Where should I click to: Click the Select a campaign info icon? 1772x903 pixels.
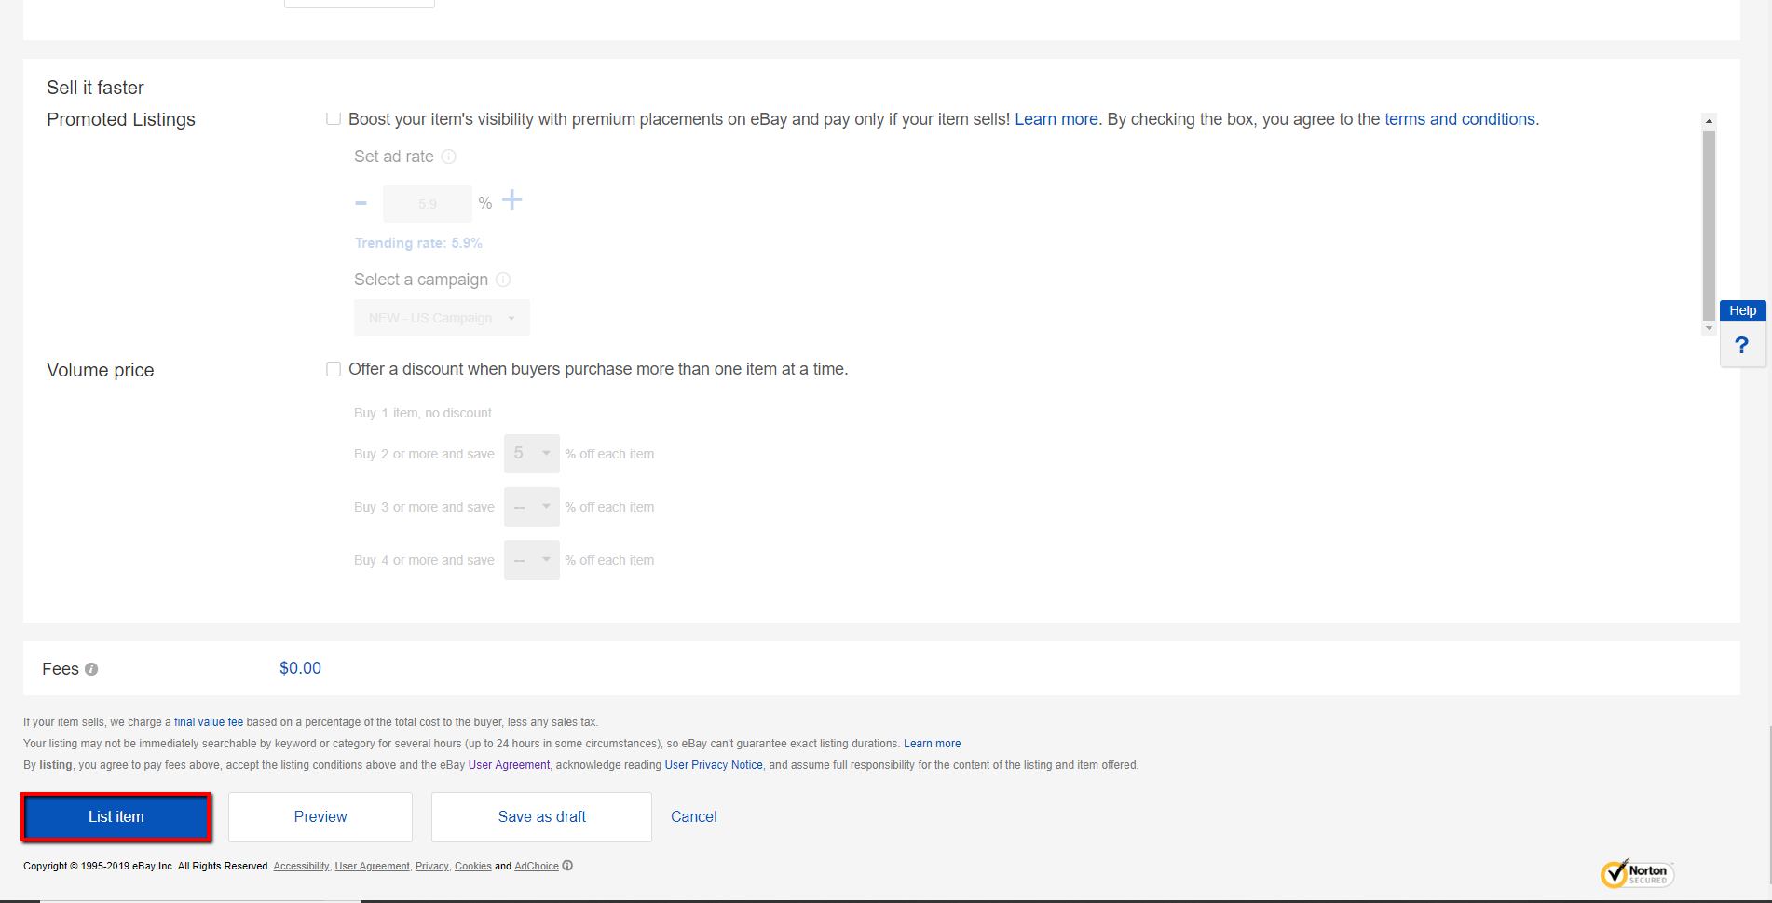503,280
